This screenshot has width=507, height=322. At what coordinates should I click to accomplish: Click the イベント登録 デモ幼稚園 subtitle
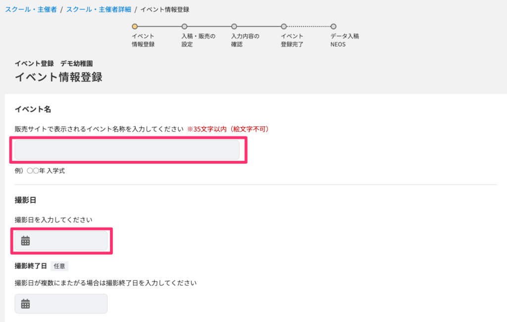53,64
